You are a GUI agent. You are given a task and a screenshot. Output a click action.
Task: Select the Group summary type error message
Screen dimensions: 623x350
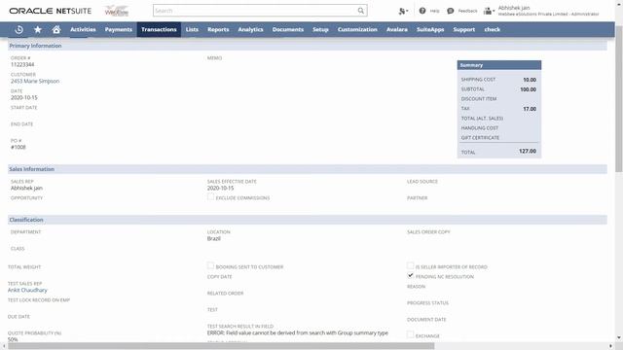click(x=298, y=332)
